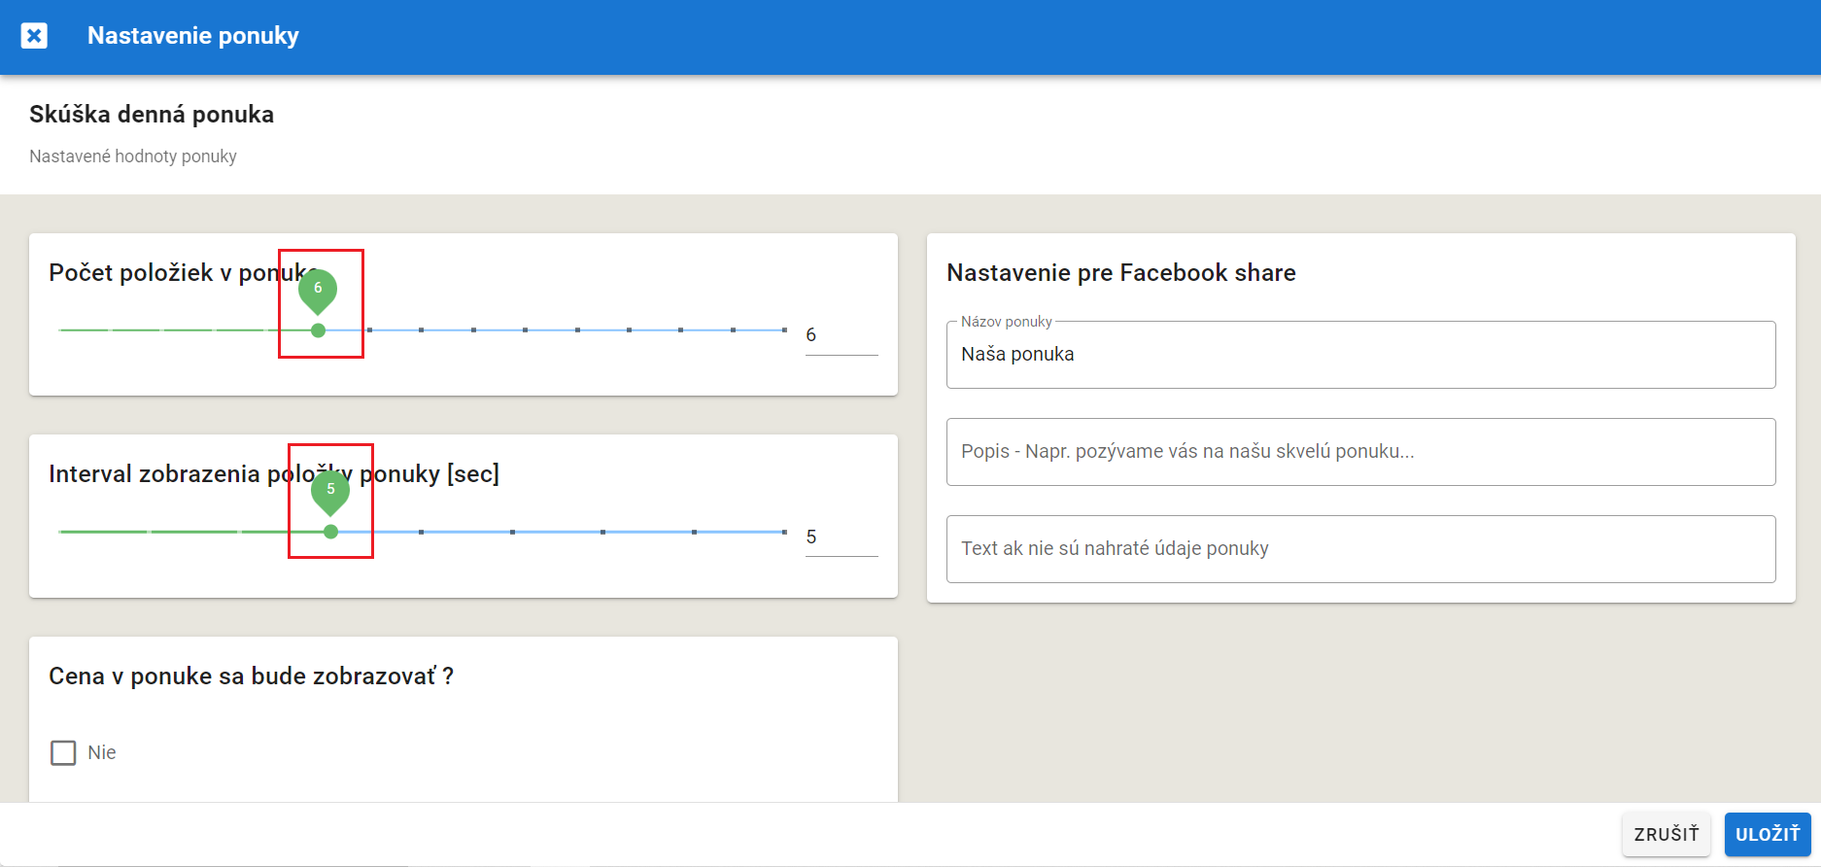This screenshot has height=867, width=1821.
Task: Click the numeric field showing 6
Action: pyautogui.click(x=840, y=335)
